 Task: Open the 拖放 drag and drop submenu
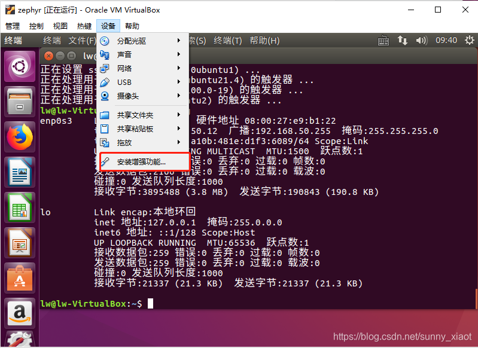coord(142,143)
